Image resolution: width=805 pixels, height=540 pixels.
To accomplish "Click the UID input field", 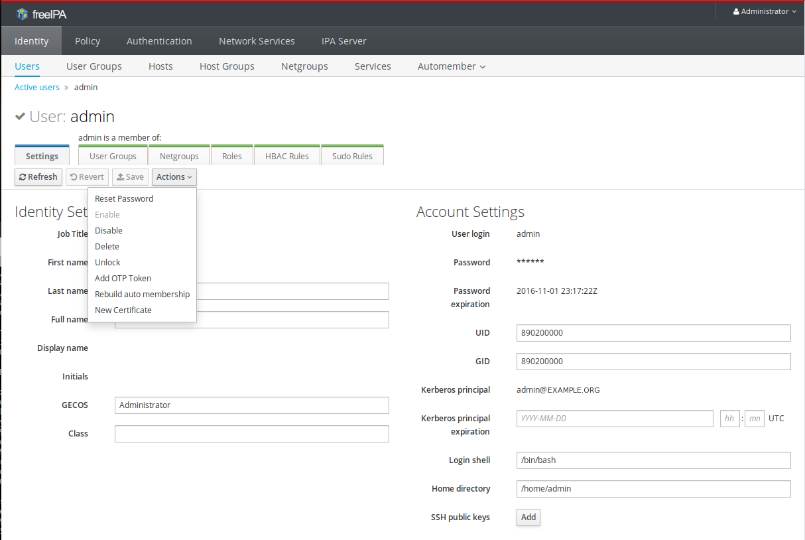I will pos(653,333).
